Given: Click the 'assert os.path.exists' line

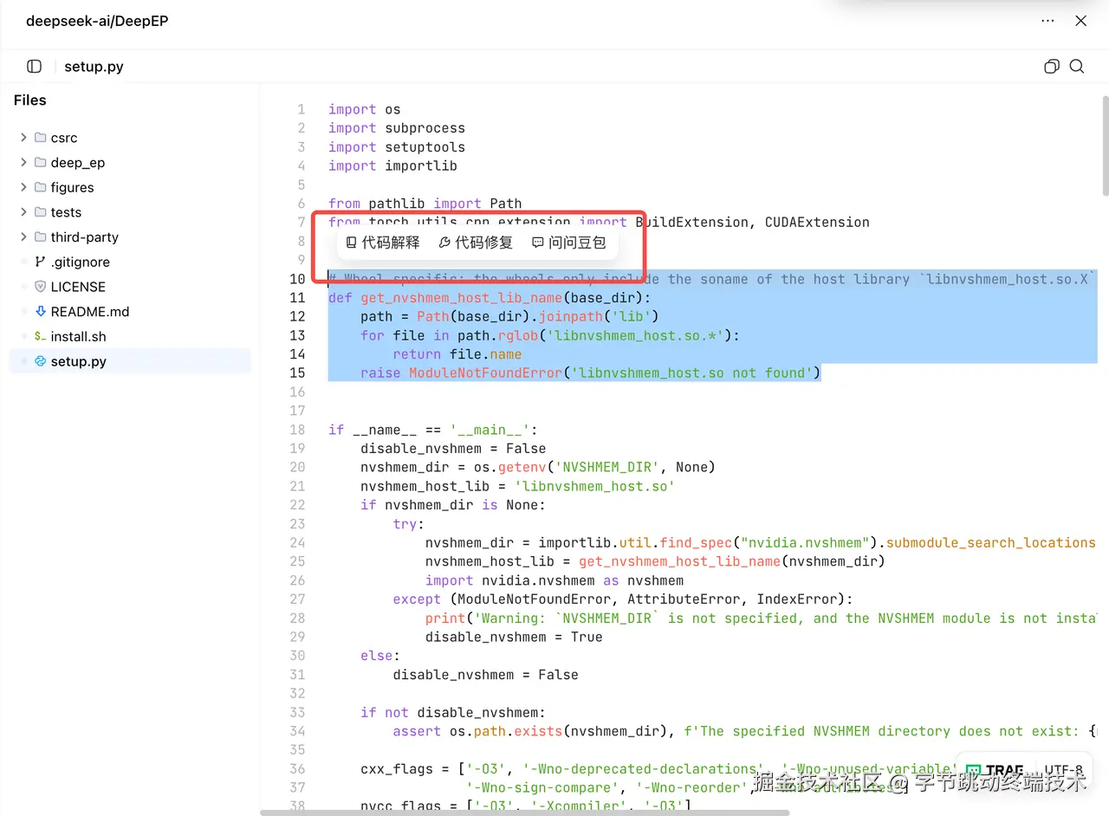Looking at the screenshot, I should [745, 731].
